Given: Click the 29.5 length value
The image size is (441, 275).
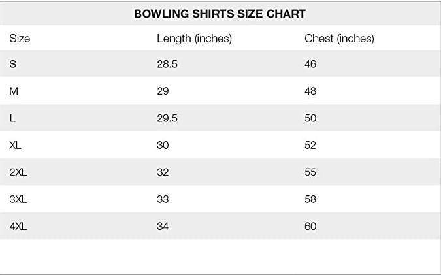Looking at the screenshot, I should [x=167, y=118].
